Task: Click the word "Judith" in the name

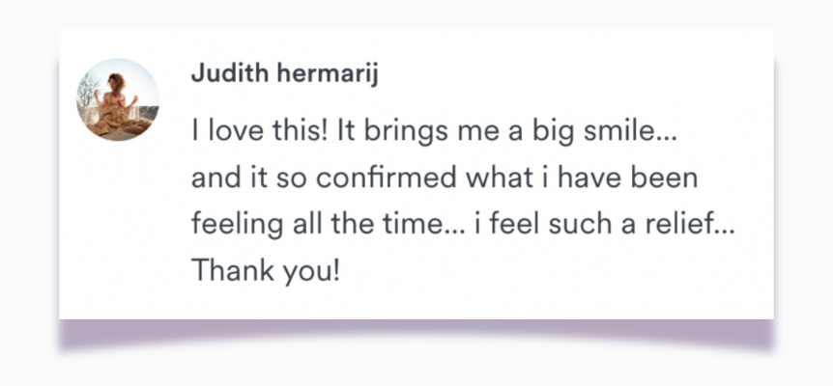Action: click(x=224, y=75)
